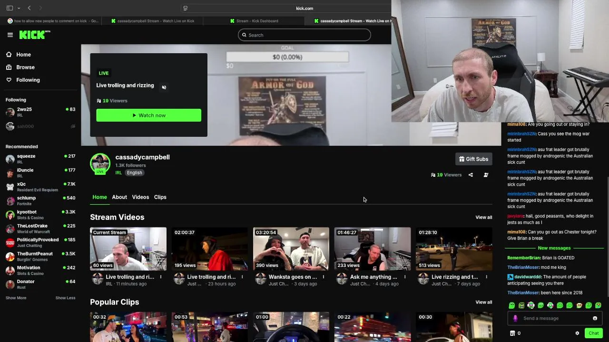Open the 01:46:27 Ask me anything thumbnail

click(372, 249)
